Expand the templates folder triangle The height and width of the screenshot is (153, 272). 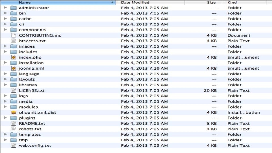click(5, 134)
